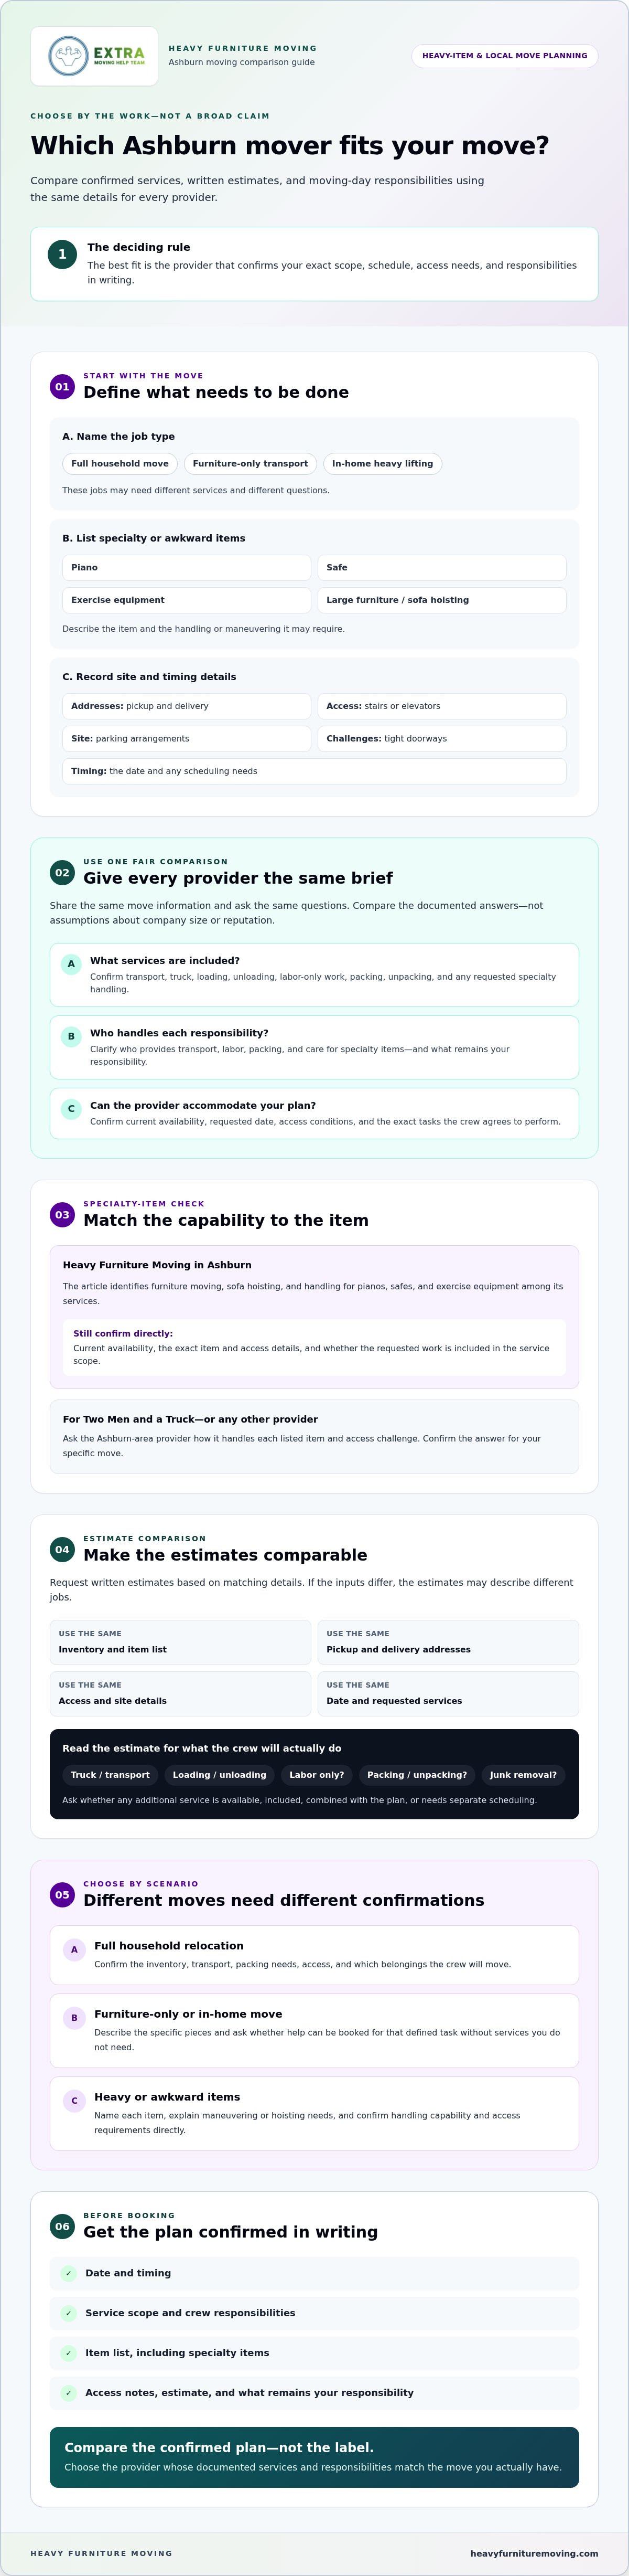This screenshot has width=629, height=2576.
Task: Open the What services are included card
Action: 314,975
